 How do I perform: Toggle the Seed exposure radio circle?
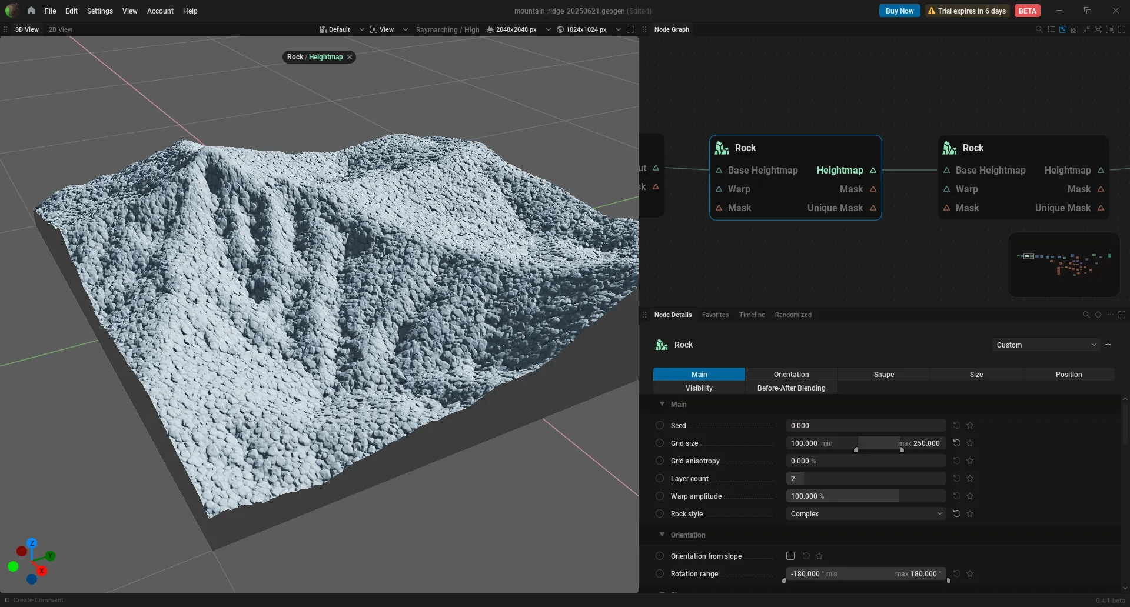pos(660,425)
